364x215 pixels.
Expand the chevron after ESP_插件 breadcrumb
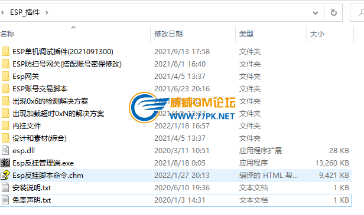(47, 12)
